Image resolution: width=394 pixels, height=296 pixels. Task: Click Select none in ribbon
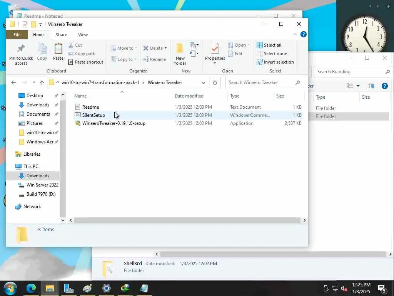coord(272,54)
